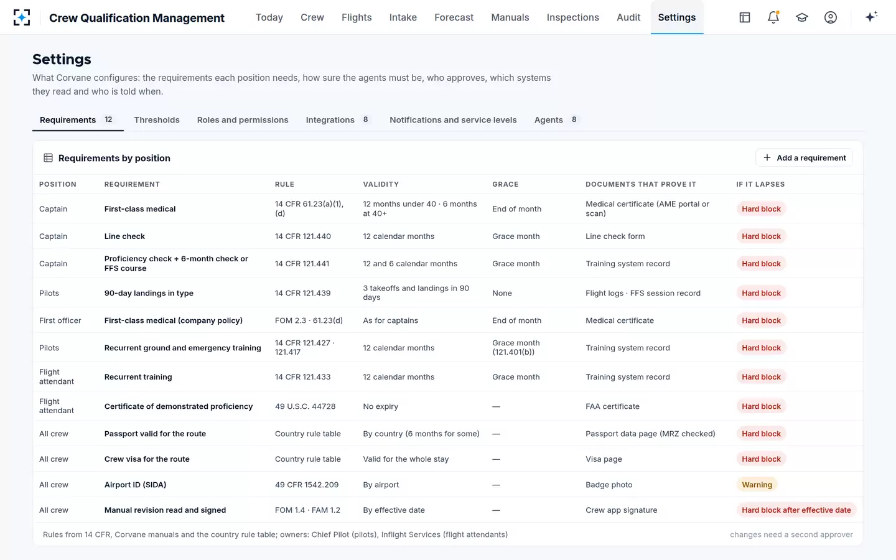Open the 90-day landings in type row
Viewport: 896px width, 560px height.
coord(447,293)
